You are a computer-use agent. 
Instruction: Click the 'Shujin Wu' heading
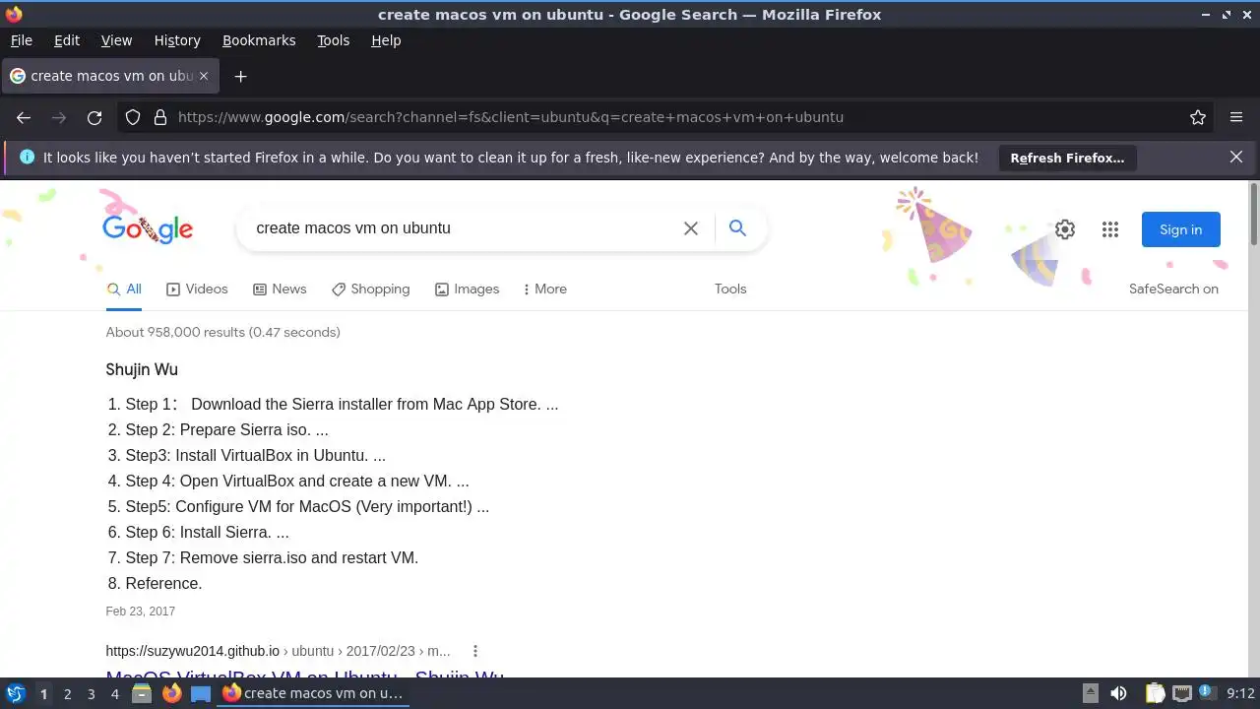[x=142, y=370]
